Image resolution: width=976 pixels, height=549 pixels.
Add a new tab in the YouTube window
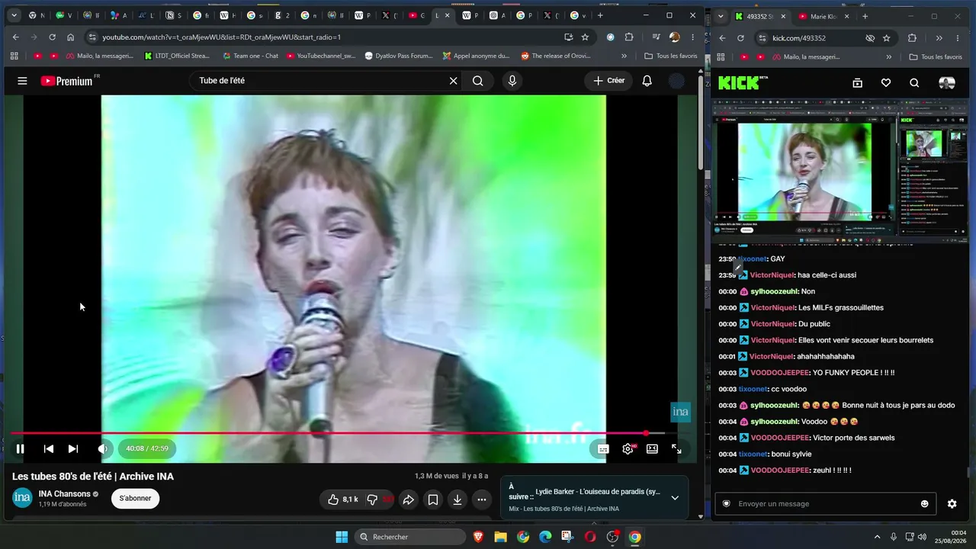coord(600,15)
